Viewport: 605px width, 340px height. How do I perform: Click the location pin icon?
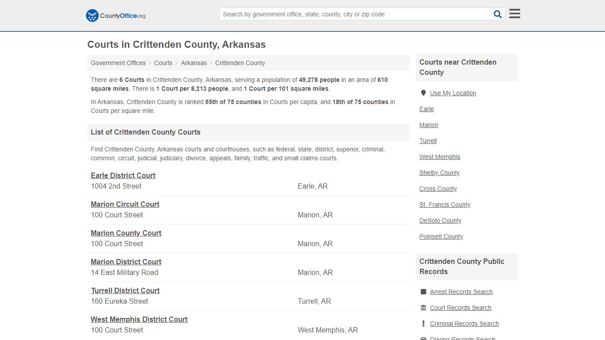pos(423,93)
